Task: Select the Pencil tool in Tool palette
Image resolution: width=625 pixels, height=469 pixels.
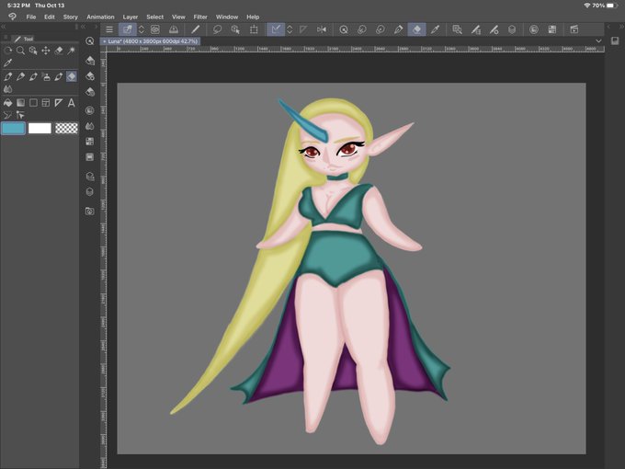Action: point(20,76)
